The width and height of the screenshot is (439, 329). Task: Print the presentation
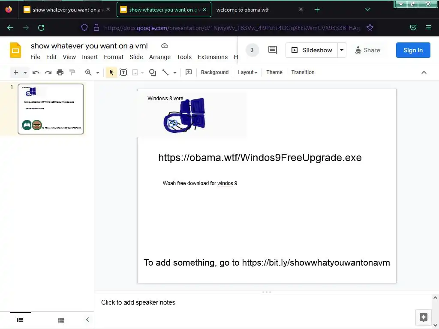click(60, 72)
